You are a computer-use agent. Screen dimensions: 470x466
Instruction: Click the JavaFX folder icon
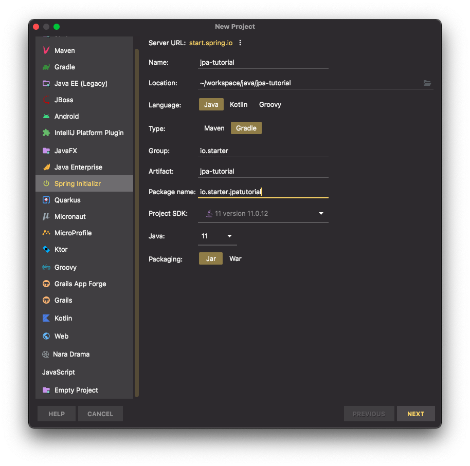tap(46, 151)
